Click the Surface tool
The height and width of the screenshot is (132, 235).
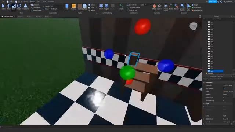(x=84, y=6)
